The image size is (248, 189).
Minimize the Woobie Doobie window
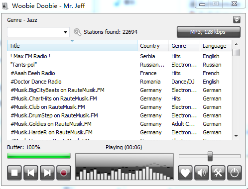[202, 4]
